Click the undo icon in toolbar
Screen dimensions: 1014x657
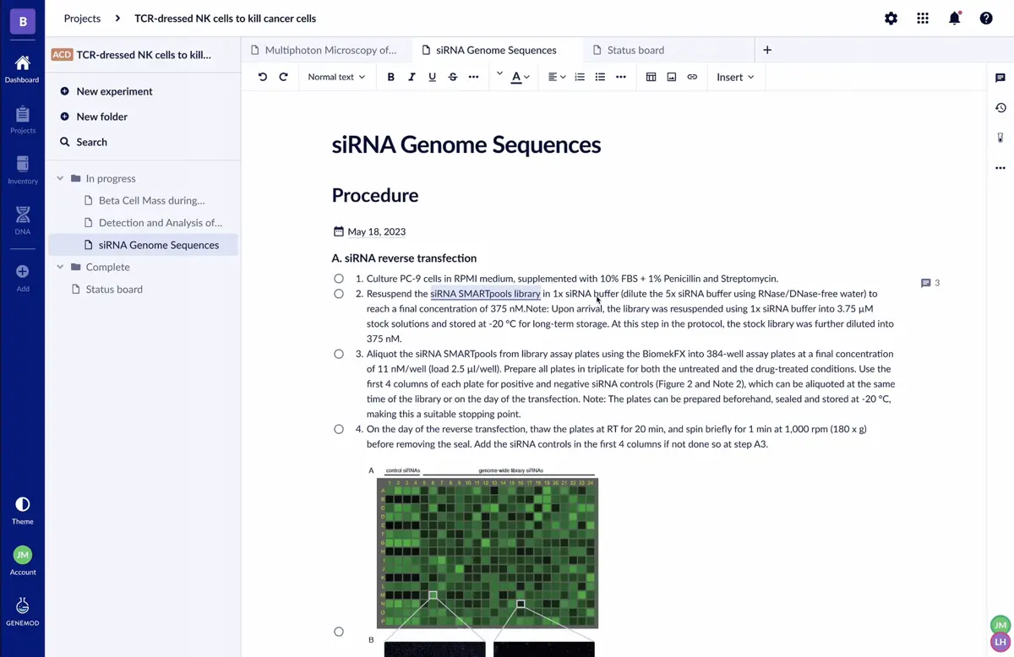click(263, 77)
